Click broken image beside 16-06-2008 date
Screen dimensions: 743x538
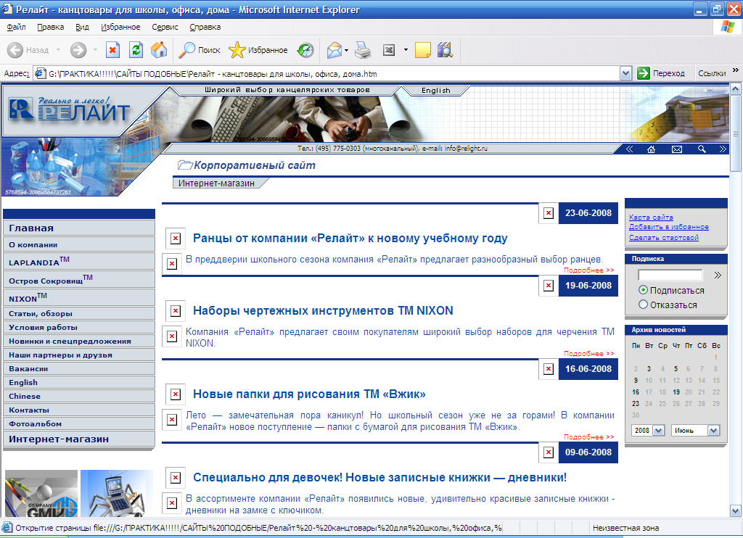tap(549, 369)
